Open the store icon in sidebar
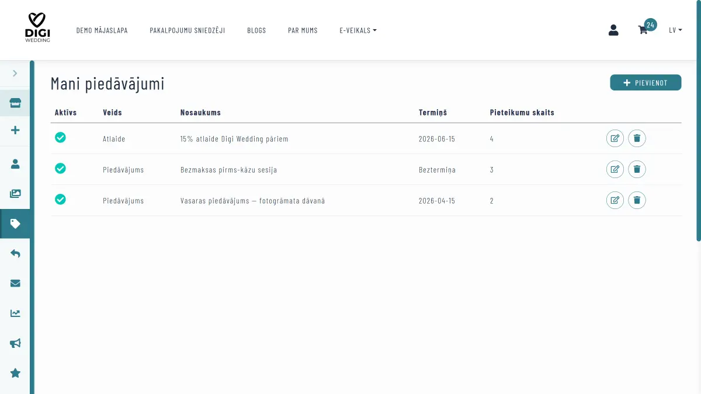 (15, 103)
